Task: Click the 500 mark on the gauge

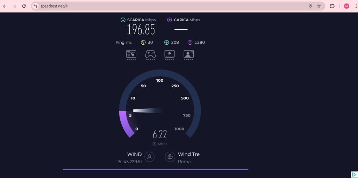Action: coord(185,98)
